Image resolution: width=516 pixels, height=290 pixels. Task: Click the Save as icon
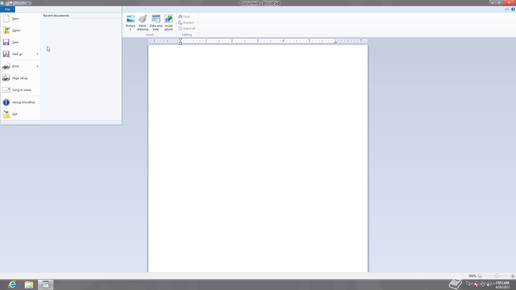click(x=6, y=54)
